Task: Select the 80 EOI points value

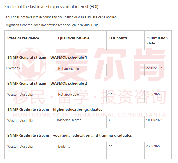Action: tap(110, 120)
